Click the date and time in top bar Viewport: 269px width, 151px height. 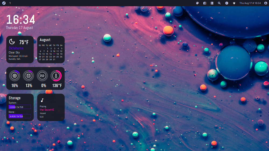pos(250,3)
